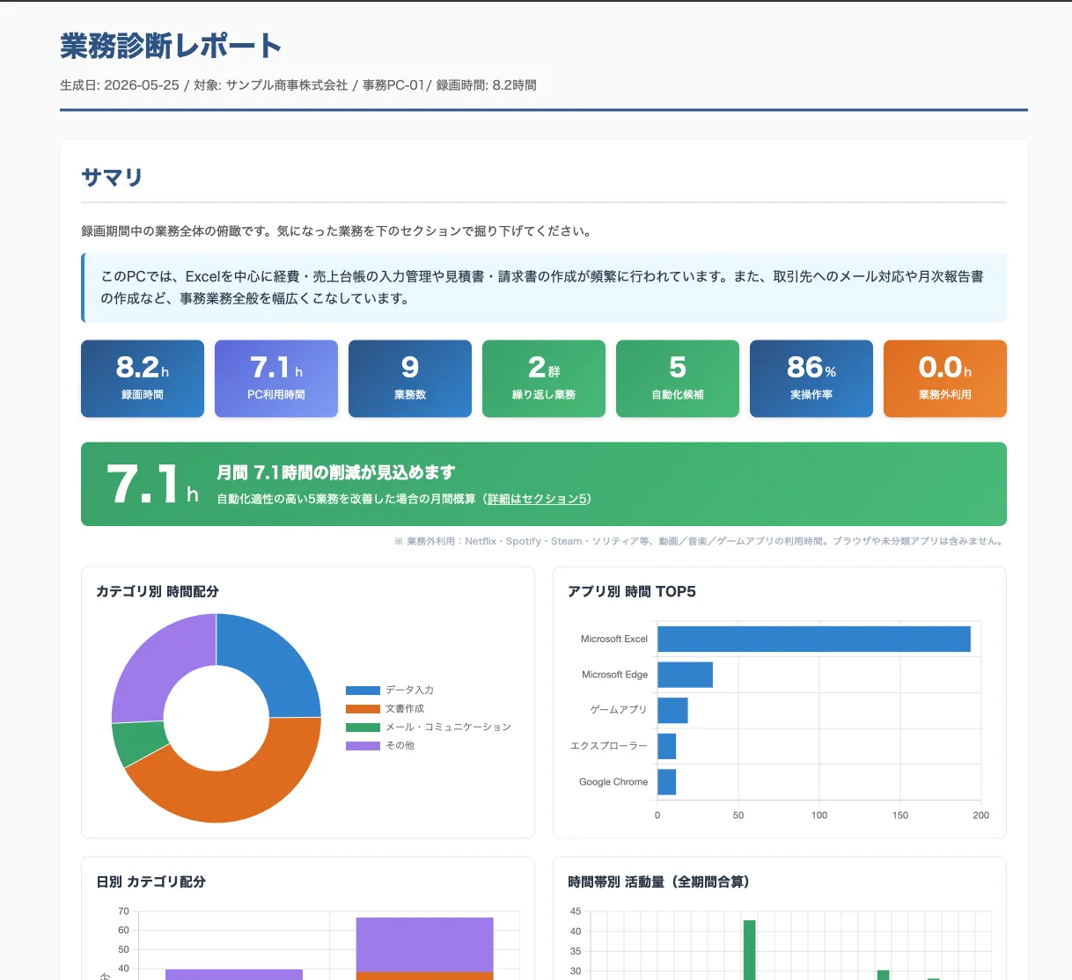
Task: Select the 繰り返し業務 2群 card
Action: click(x=544, y=378)
